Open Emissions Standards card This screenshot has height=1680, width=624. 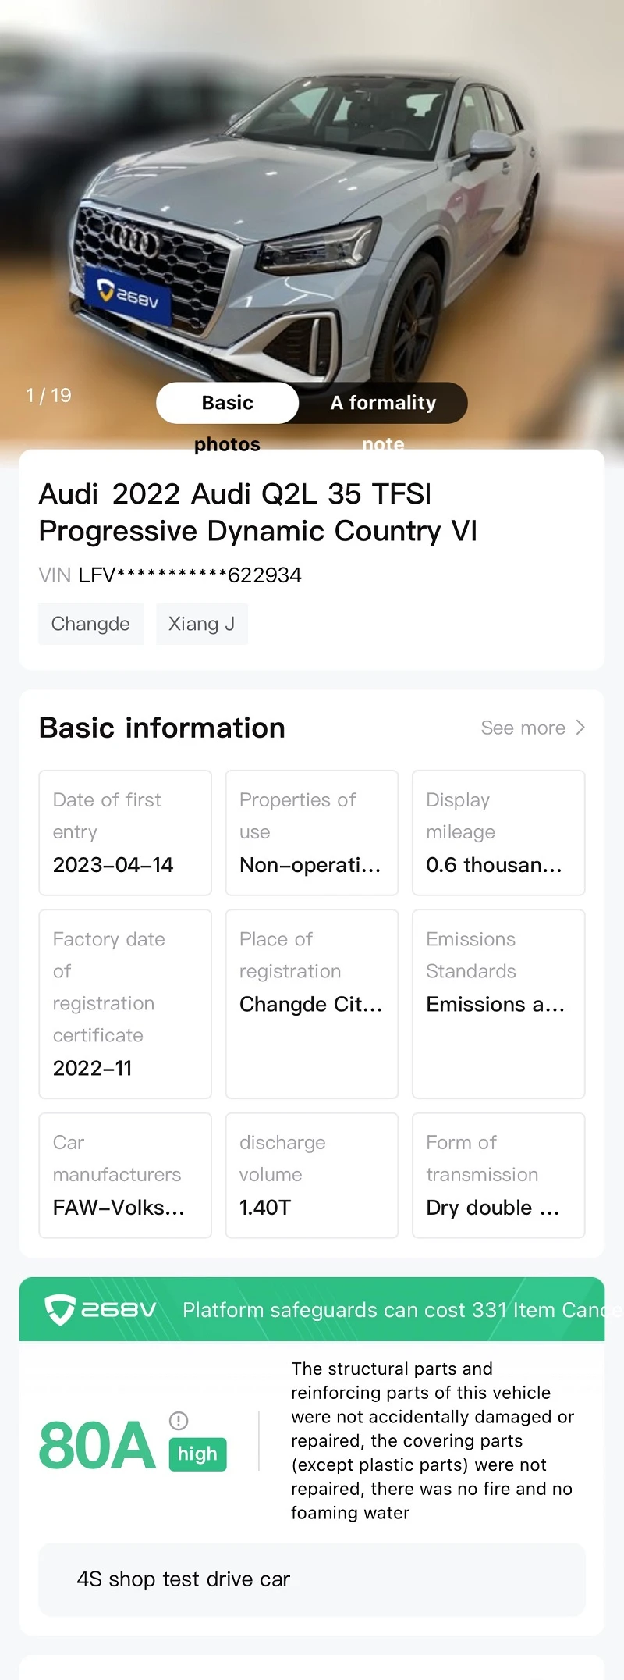click(x=498, y=1004)
